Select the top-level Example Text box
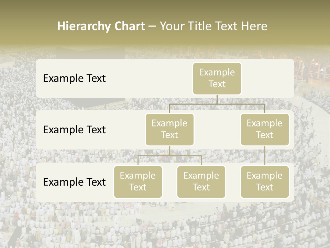 point(217,79)
